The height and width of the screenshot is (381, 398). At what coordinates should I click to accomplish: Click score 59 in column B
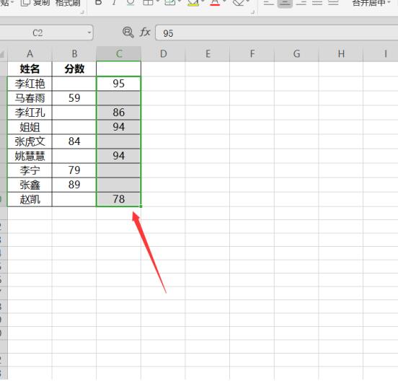pos(74,98)
